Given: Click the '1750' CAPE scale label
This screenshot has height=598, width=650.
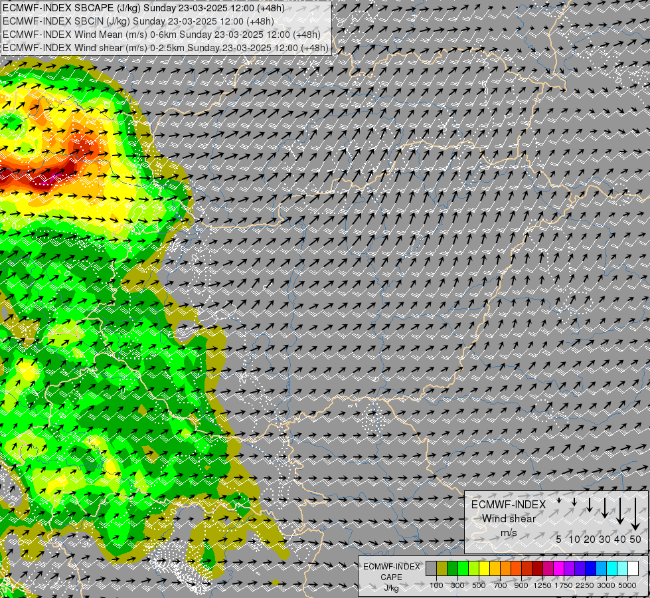Looking at the screenshot, I should tap(564, 585).
